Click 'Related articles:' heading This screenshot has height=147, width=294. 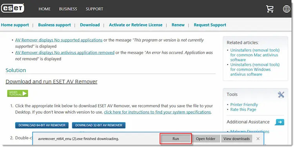point(243,43)
